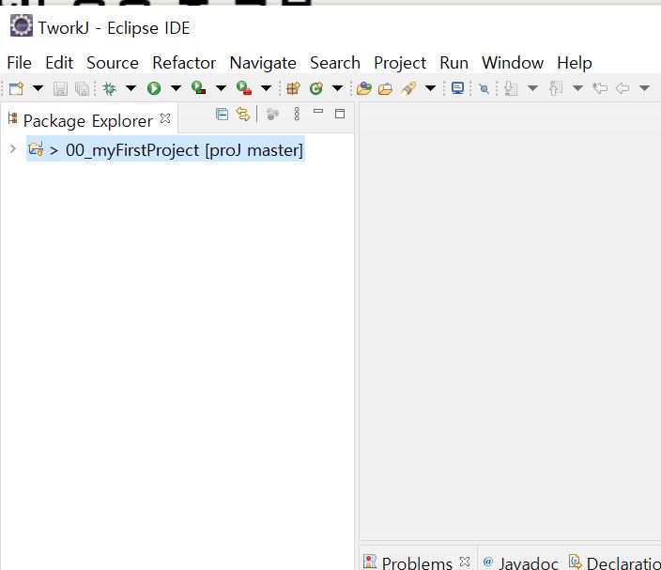Screen dimensions: 661x570
Task: Open the Project menu
Action: [x=400, y=63]
